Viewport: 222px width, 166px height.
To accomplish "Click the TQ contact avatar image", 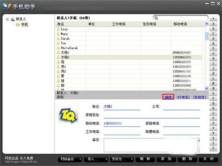I will point(68,116).
